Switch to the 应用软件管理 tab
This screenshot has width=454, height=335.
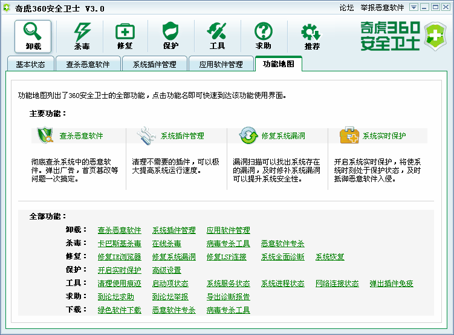(221, 64)
